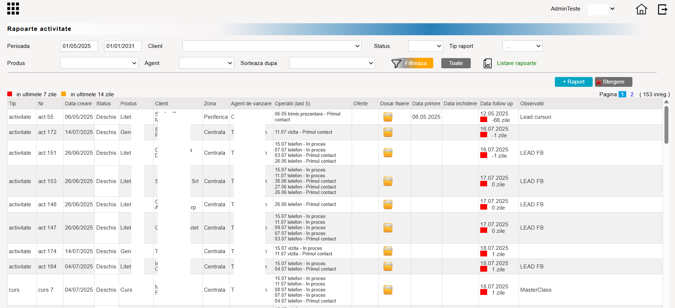This screenshot has height=308, width=675.
Task: Expand the Client dropdown
Action: (x=272, y=46)
